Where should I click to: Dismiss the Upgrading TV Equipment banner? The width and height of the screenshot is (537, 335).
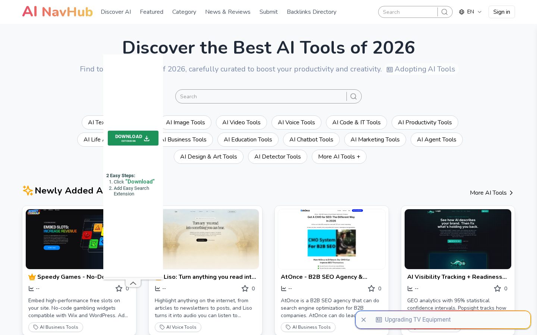click(x=364, y=320)
